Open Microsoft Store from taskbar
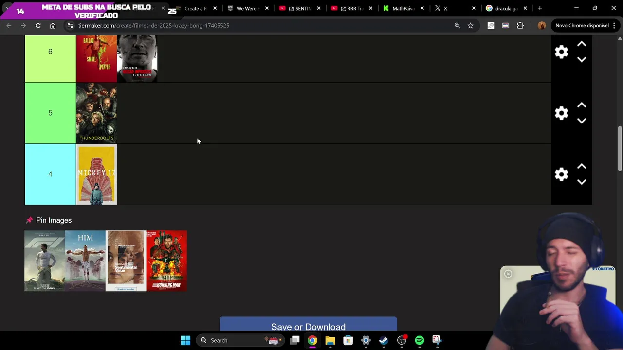The height and width of the screenshot is (350, 623). 348,340
